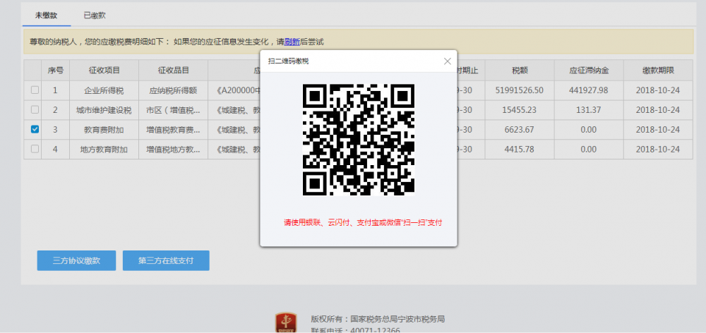Tick the checkbox for 企业所得税 row
Screen dimensions: 706x333
(x=35, y=90)
